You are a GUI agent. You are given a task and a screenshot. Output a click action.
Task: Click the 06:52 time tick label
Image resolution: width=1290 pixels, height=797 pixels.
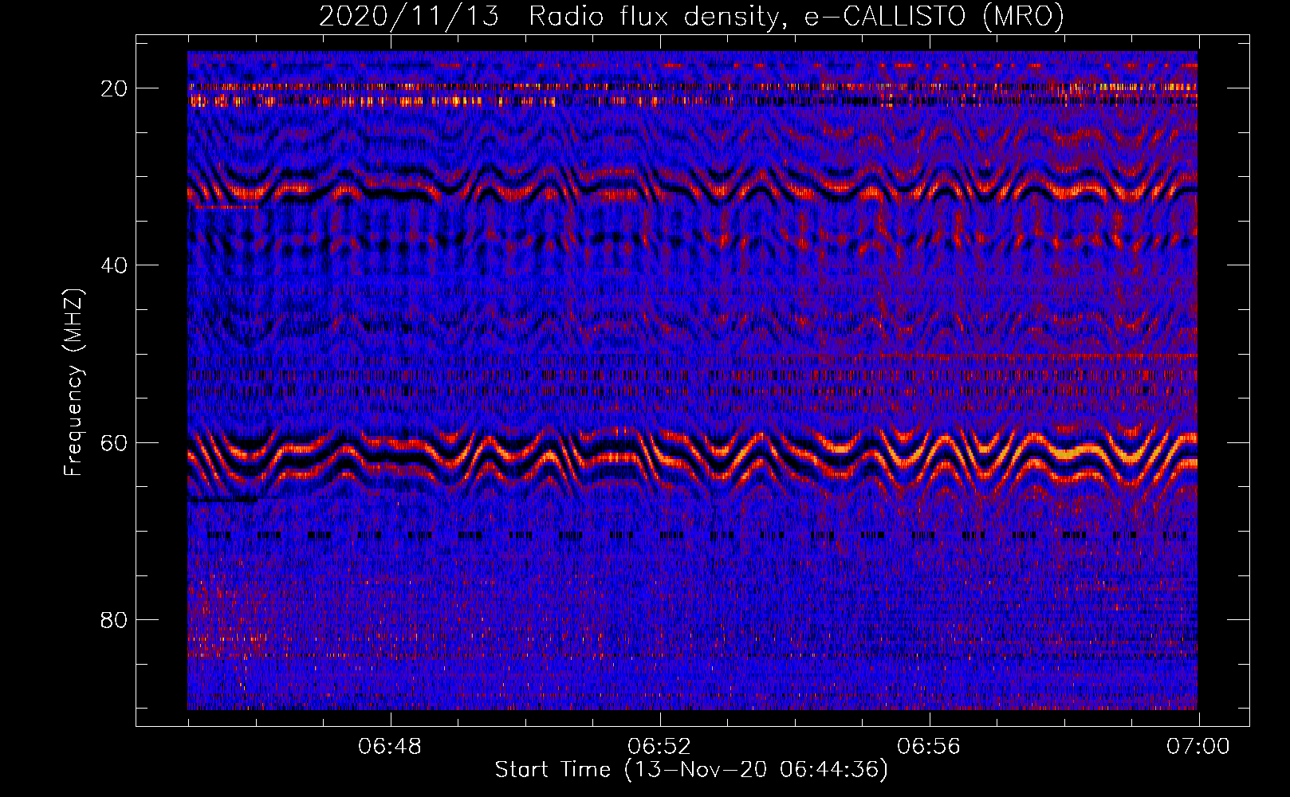659,747
